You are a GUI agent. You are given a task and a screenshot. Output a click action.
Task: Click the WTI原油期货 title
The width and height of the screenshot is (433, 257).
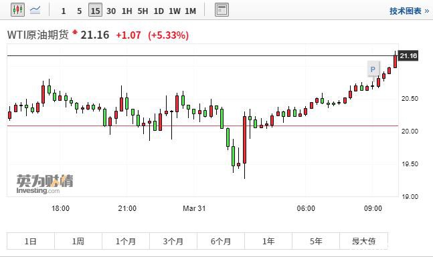(38, 35)
